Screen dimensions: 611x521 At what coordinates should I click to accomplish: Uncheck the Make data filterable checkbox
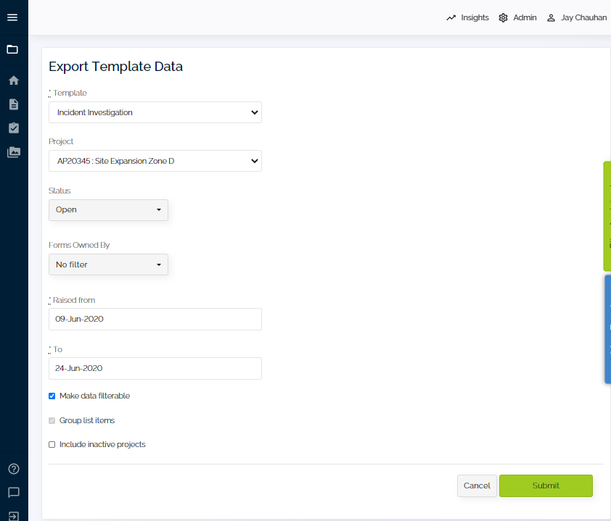click(x=52, y=396)
